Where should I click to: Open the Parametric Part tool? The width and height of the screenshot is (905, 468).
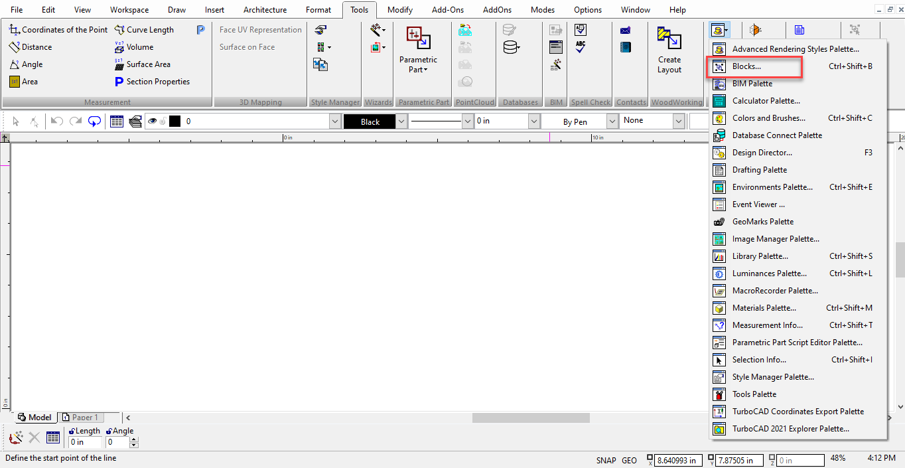418,50
